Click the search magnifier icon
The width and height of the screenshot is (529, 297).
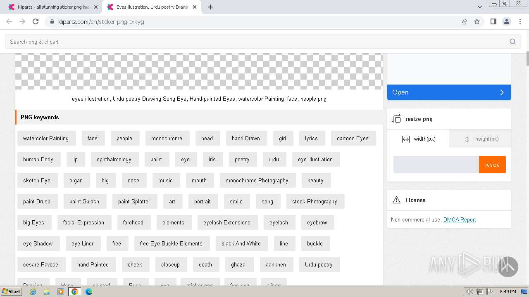513,42
